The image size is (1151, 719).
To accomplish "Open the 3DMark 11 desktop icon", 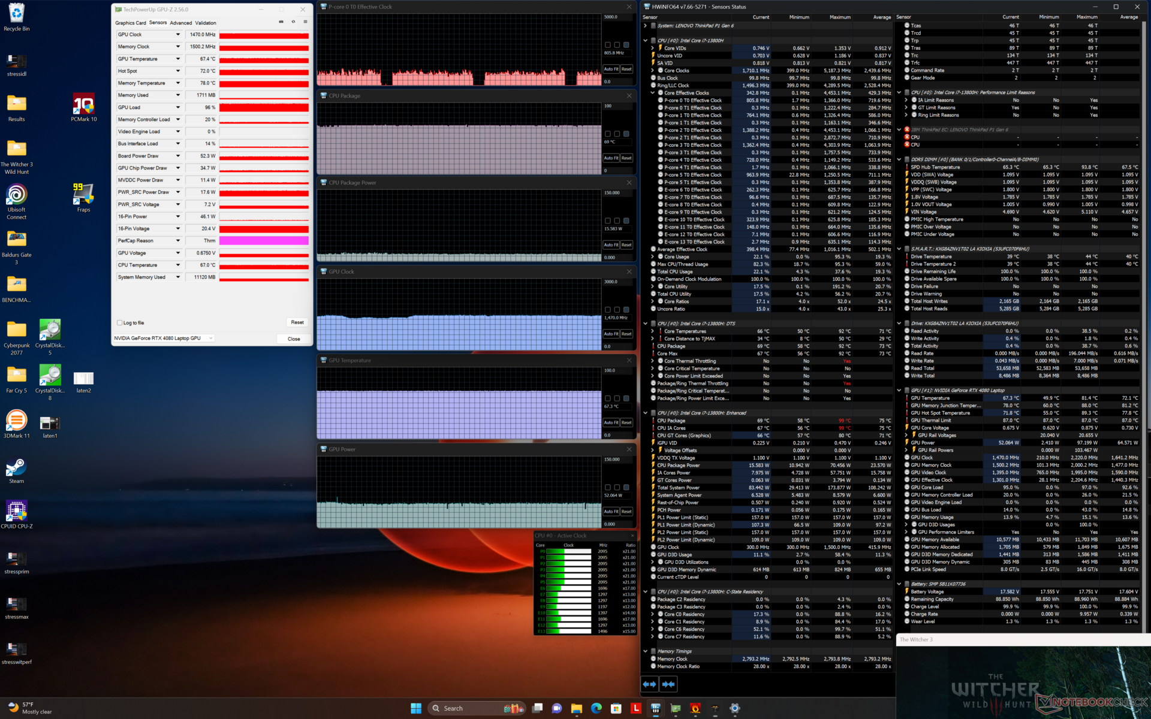I will click(17, 424).
